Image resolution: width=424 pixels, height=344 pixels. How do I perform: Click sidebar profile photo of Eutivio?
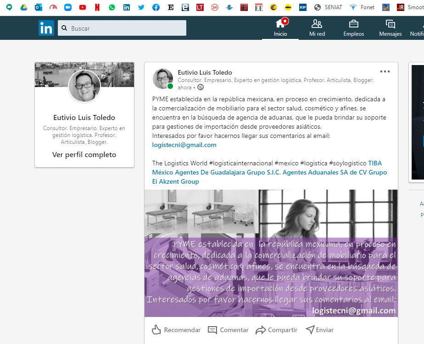(84, 86)
